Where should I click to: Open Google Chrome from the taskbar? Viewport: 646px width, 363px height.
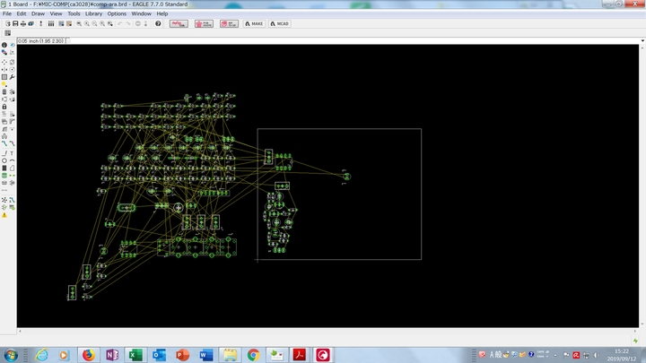pyautogui.click(x=253, y=355)
